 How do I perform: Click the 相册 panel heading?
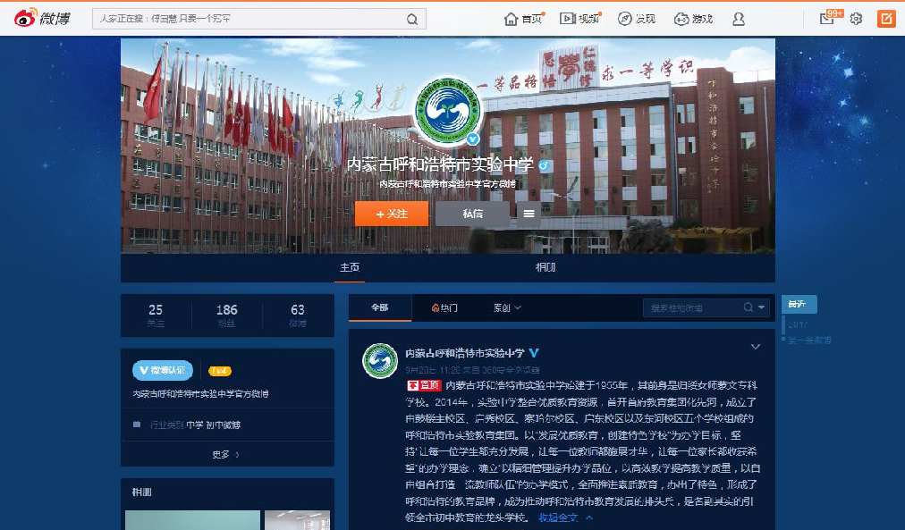tap(142, 492)
